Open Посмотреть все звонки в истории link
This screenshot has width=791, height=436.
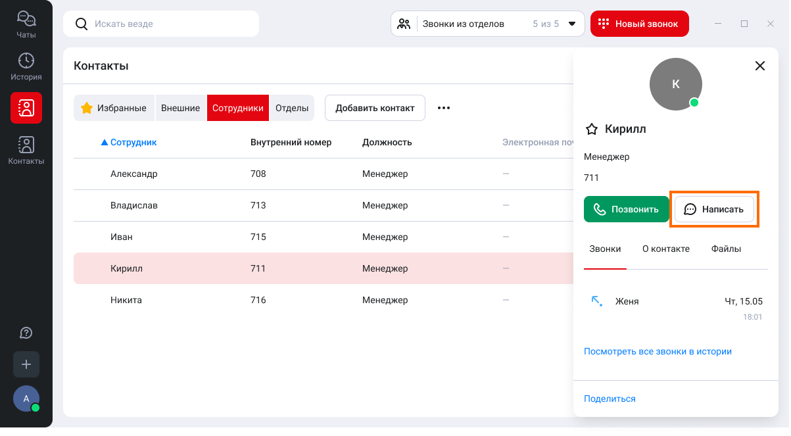click(x=658, y=351)
